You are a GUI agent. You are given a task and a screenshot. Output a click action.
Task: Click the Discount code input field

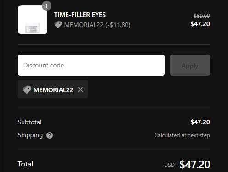[x=91, y=65]
